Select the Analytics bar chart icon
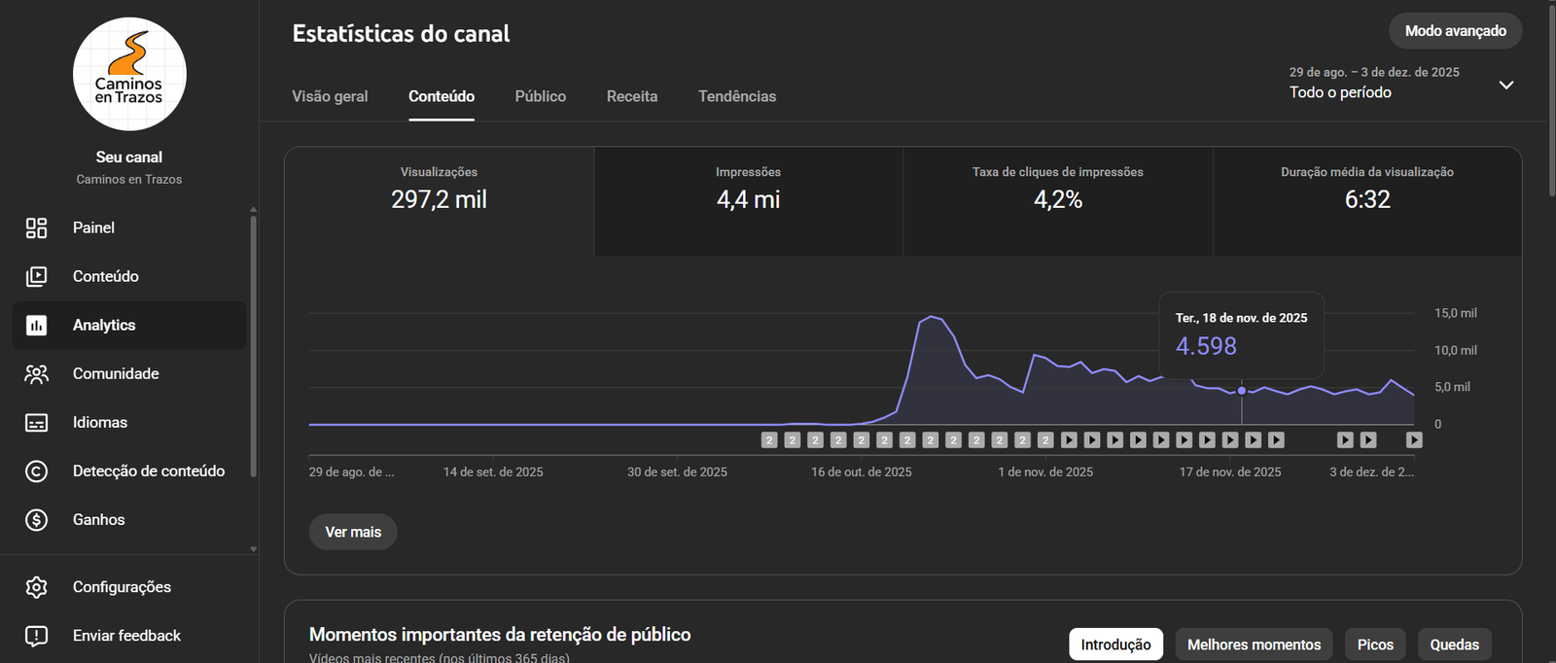Screen dimensions: 1556x663 36,325
